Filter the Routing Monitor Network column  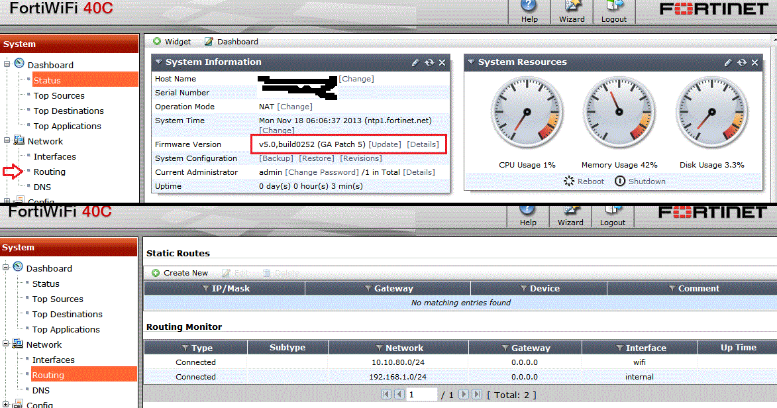coord(379,348)
